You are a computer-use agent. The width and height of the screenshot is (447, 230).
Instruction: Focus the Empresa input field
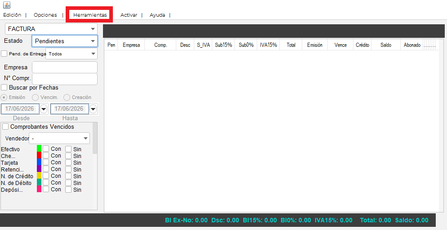(x=65, y=68)
